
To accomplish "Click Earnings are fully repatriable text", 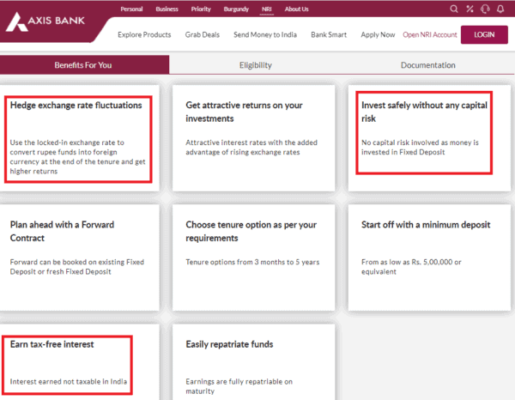I will (x=239, y=386).
